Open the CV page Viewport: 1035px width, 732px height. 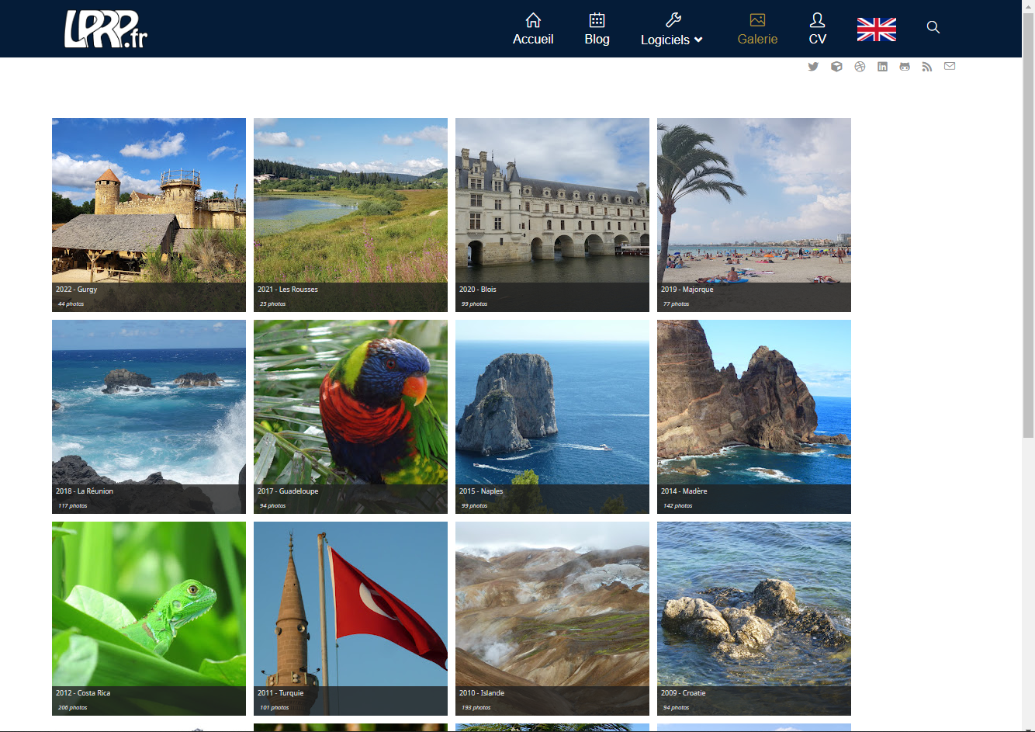[817, 29]
